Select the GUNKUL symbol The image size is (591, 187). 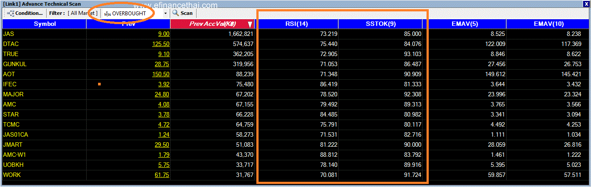(x=15, y=64)
